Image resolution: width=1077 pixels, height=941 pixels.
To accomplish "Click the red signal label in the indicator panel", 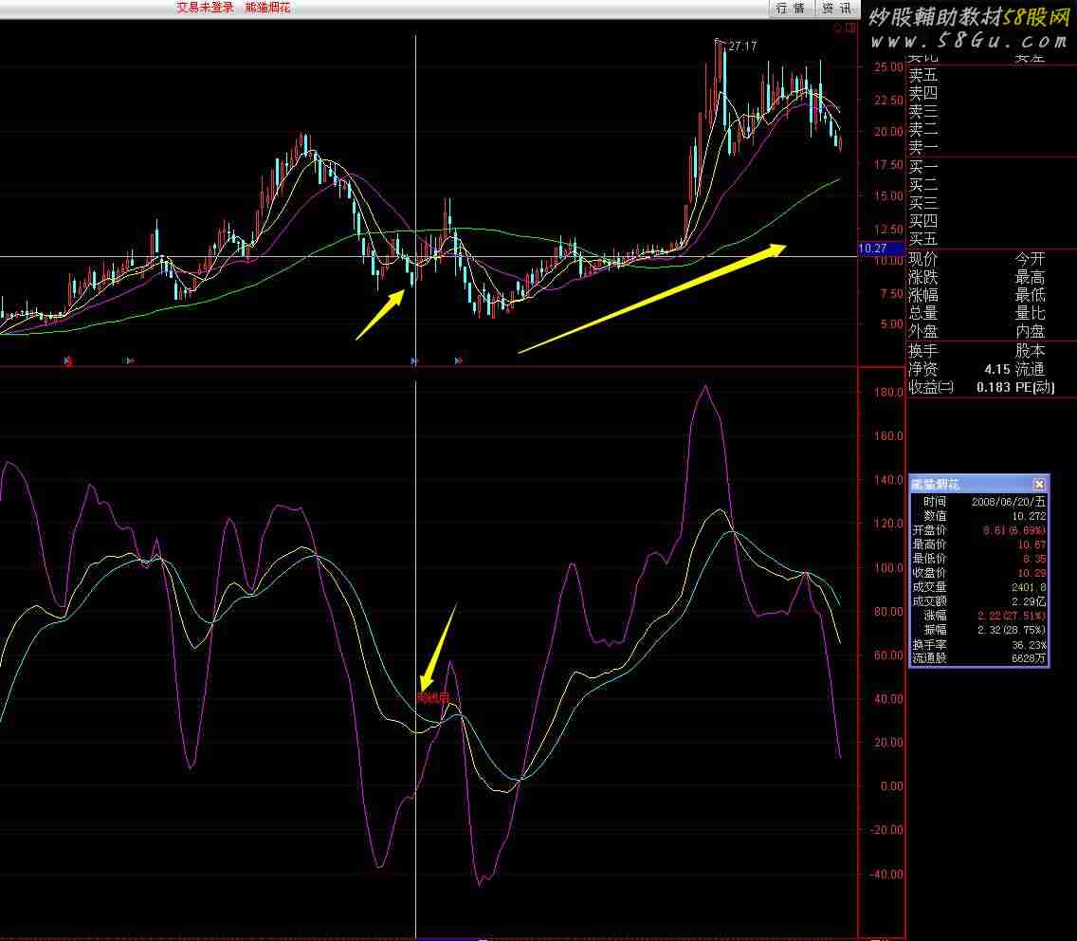I will [x=432, y=698].
